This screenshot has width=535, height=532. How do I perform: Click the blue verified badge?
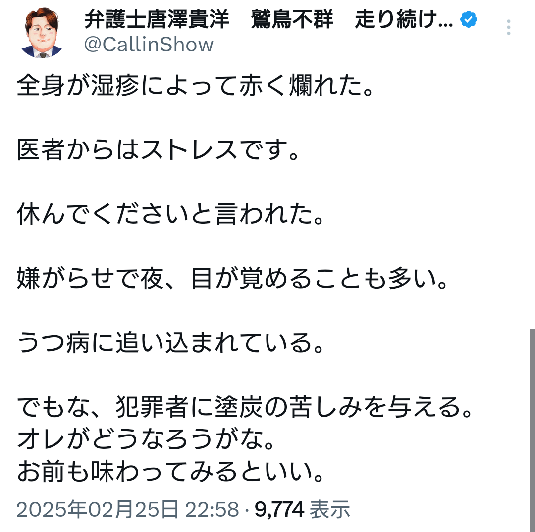click(468, 20)
